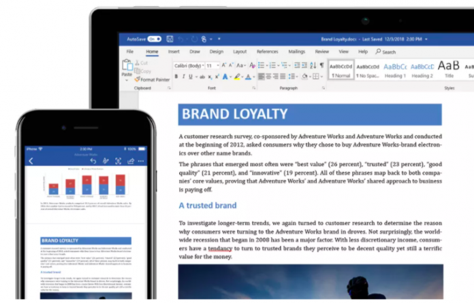474x303 pixels.
Task: Click the Save icon in title bar
Action: (169, 39)
